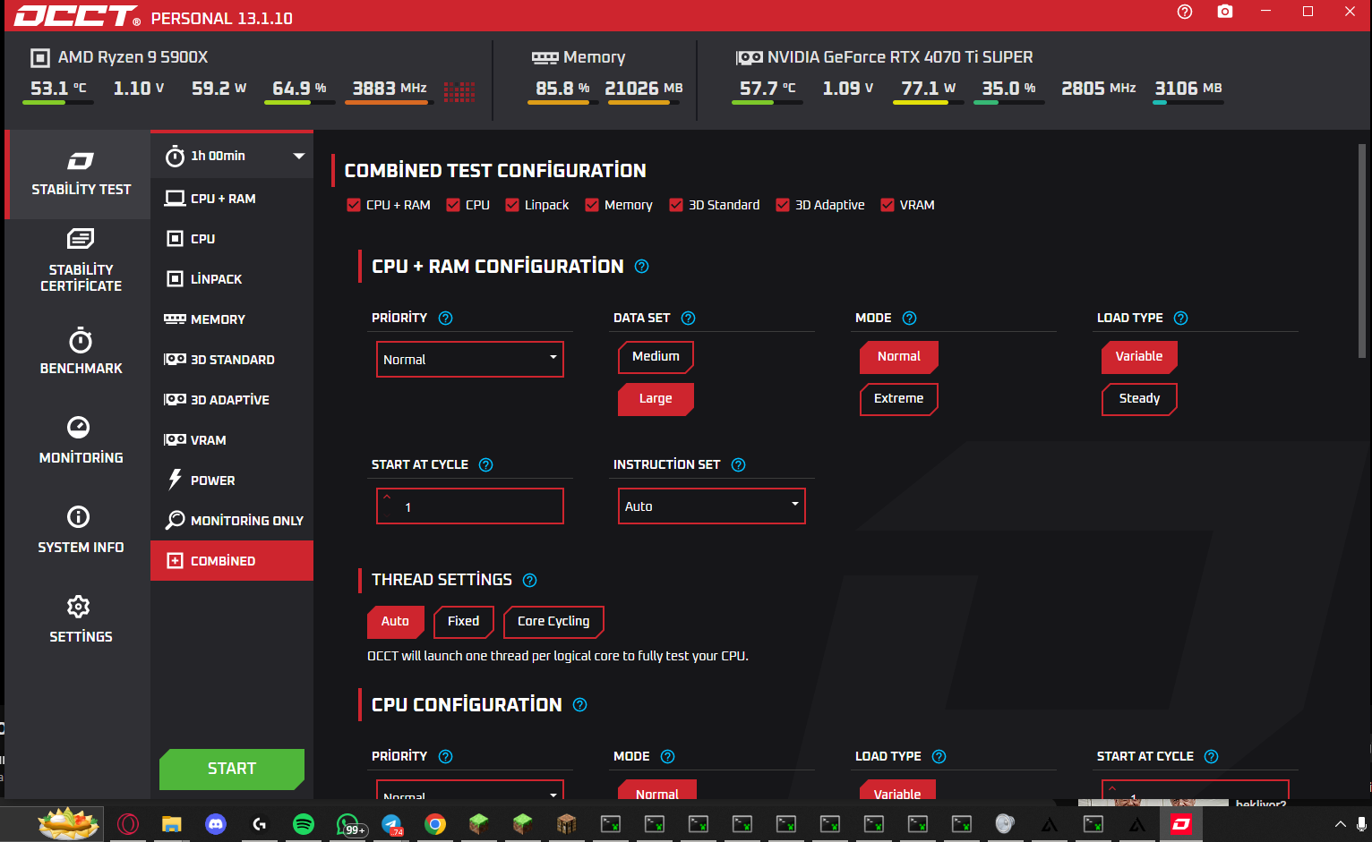Click the Start At Cycle input field
1372x842 pixels.
[470, 506]
